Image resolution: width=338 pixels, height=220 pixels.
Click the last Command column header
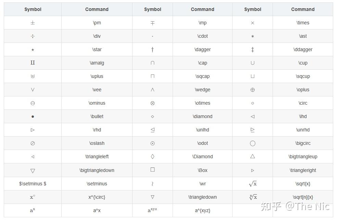(303, 9)
